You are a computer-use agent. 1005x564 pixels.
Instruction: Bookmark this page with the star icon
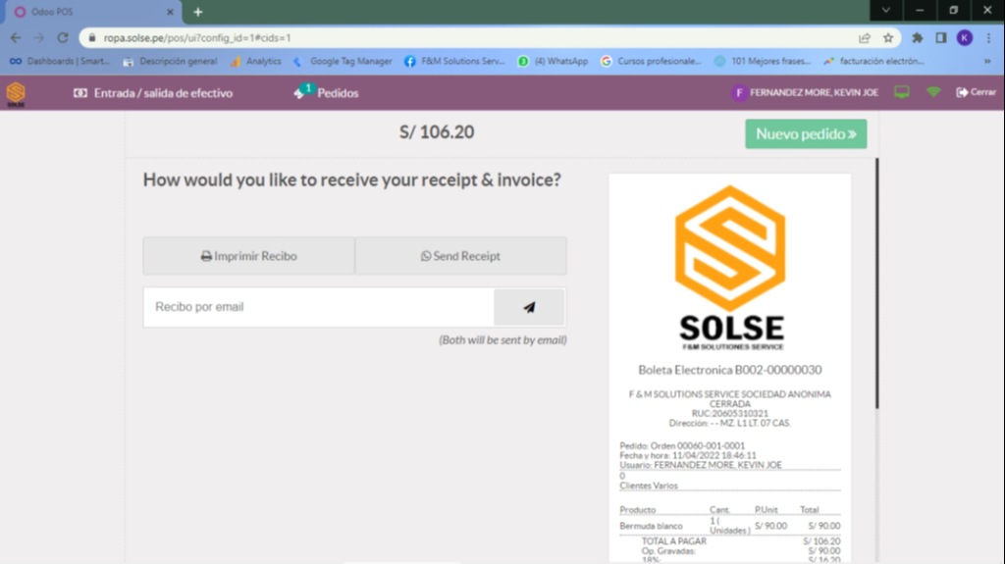point(888,38)
